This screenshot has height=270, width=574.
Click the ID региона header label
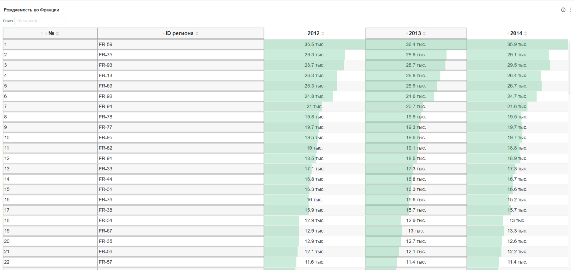tap(180, 33)
